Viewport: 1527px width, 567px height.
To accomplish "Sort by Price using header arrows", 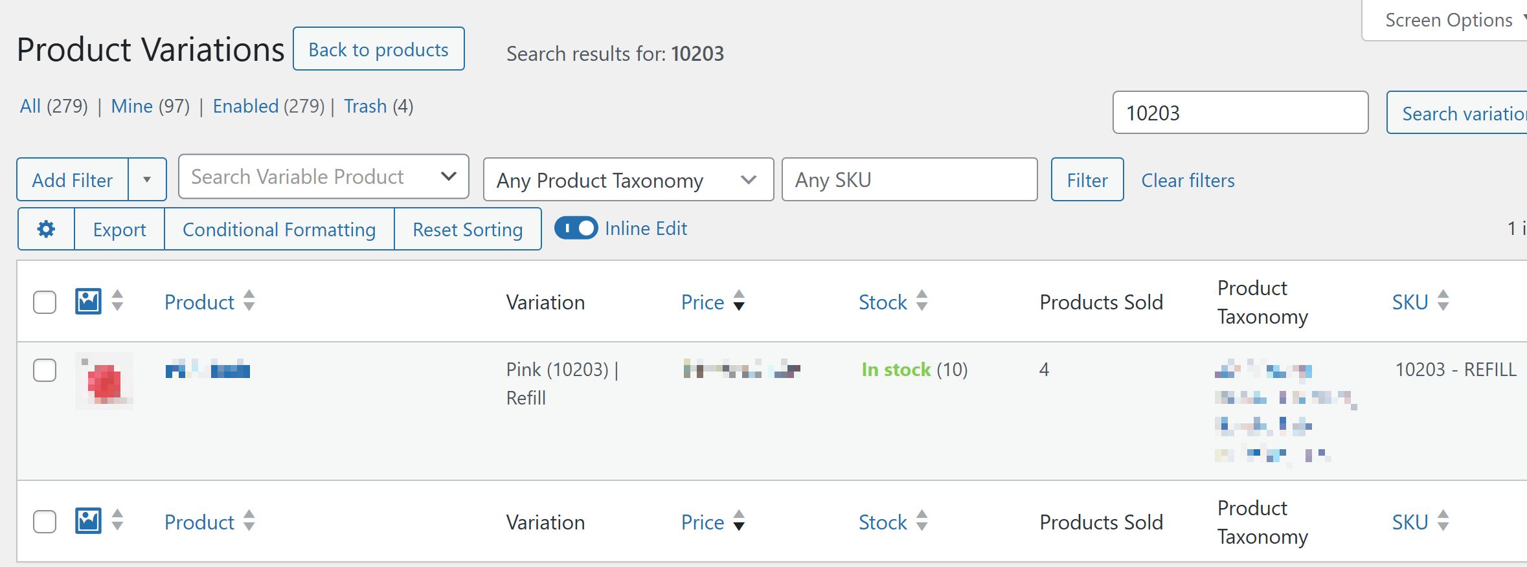I will click(x=739, y=301).
